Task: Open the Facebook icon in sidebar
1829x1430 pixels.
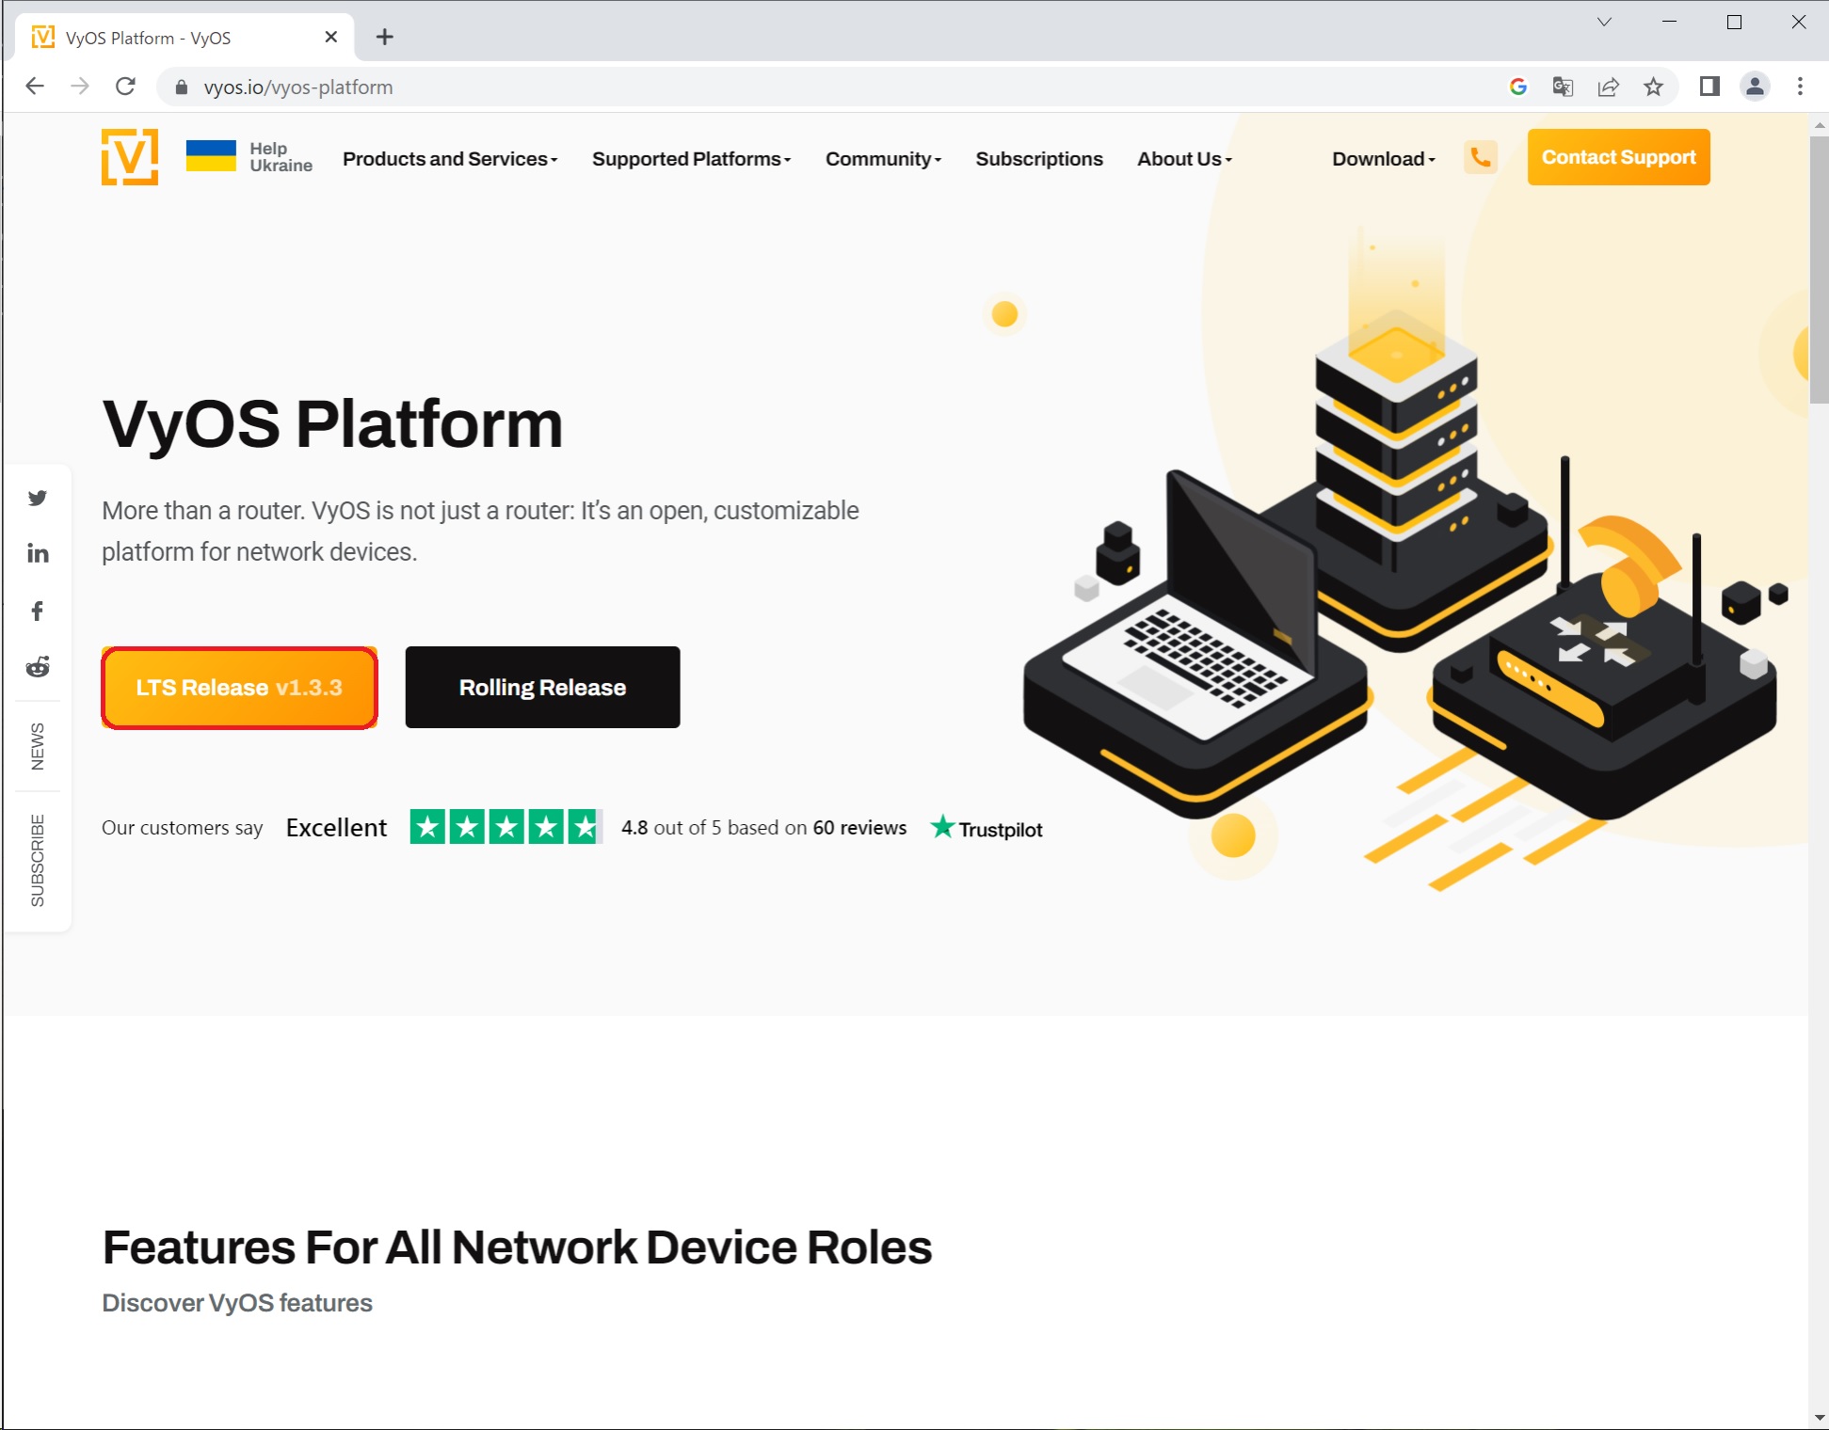Action: 38,612
